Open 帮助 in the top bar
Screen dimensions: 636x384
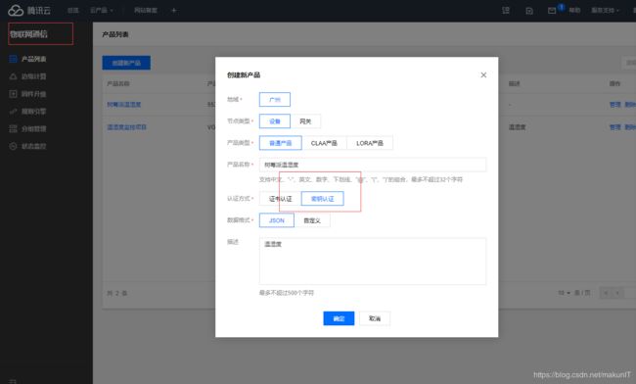point(574,10)
